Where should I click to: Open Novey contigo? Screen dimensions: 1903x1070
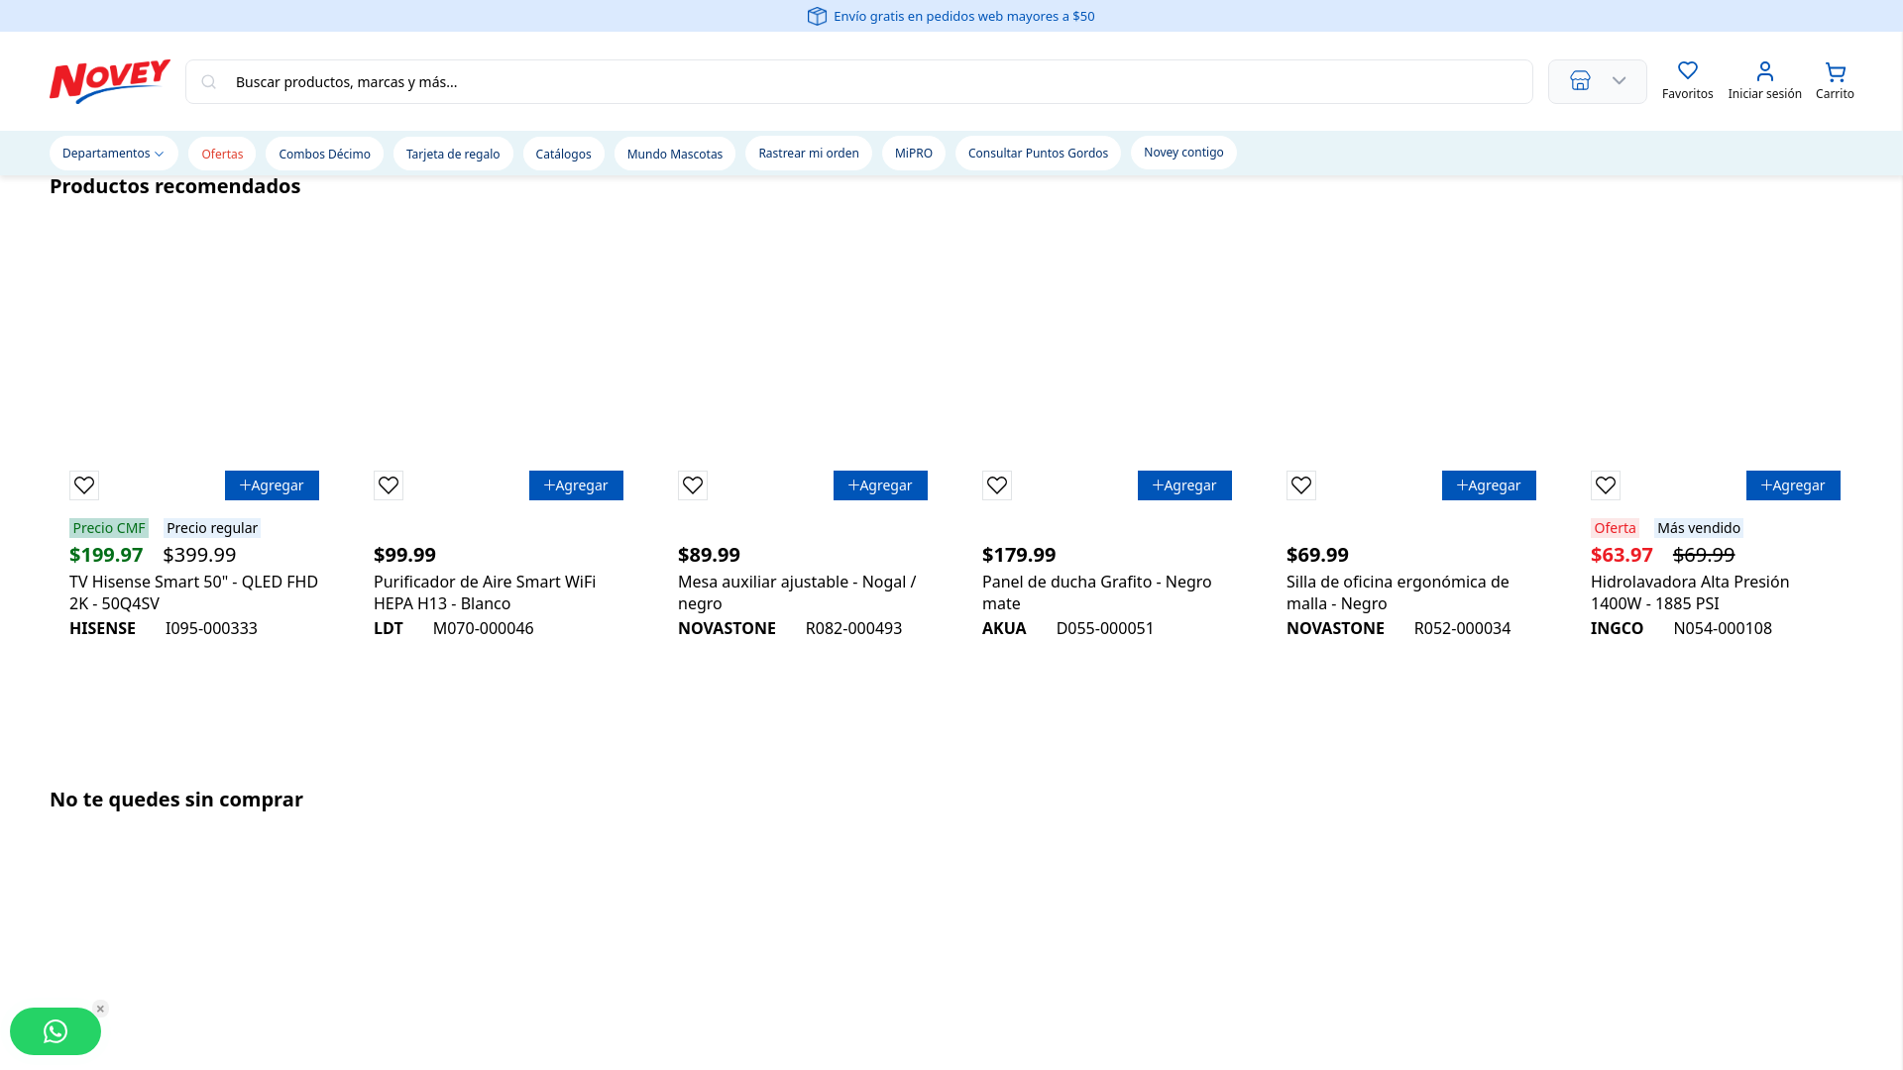[1183, 153]
